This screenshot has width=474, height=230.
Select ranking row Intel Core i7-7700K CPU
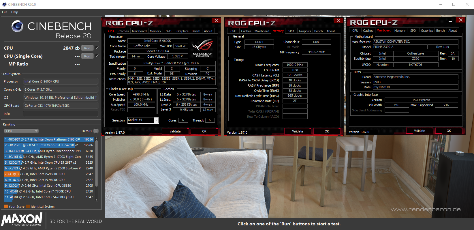[49, 191]
